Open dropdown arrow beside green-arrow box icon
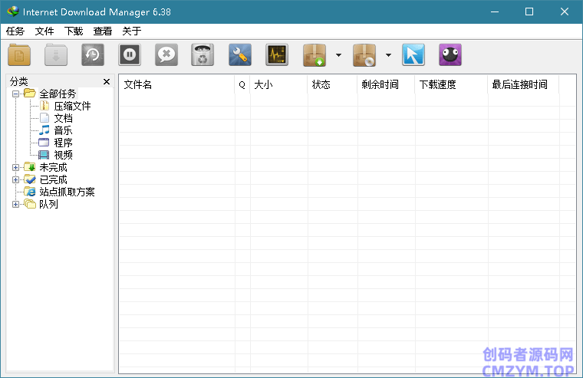This screenshot has height=378, width=583. coord(338,55)
